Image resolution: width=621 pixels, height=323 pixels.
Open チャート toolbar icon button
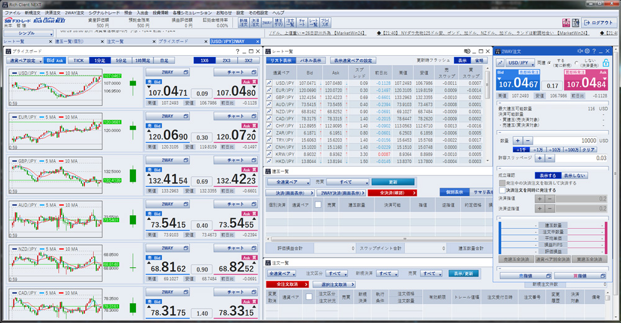tap(302, 22)
